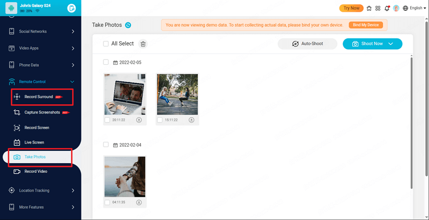This screenshot has width=429, height=220.
Task: Click the Try Now button
Action: tap(351, 8)
